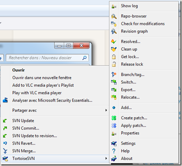Click the Rechercher dans Nouveau dossier search field
The width and height of the screenshot is (182, 166).
(47, 58)
